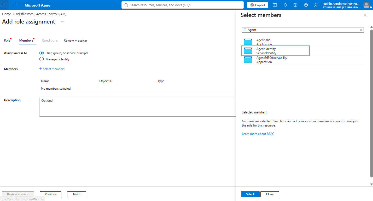Click the Agent 365 application icon
The image size is (373, 201).
point(248,42)
